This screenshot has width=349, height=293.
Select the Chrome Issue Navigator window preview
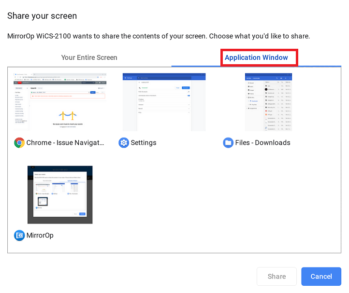tap(60, 102)
